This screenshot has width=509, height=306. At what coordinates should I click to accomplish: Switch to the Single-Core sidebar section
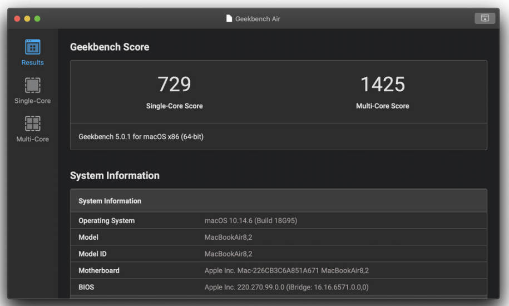coord(32,91)
